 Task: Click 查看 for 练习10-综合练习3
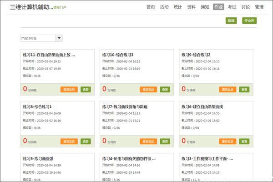165,90
